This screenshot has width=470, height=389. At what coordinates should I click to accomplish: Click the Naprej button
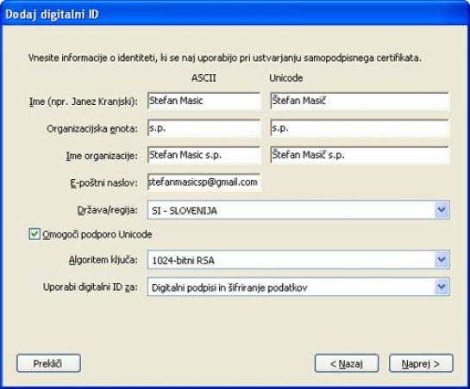coord(421,363)
